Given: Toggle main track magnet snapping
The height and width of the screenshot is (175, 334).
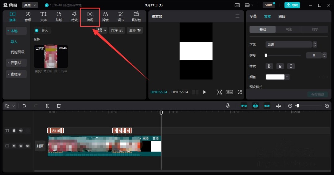Looking at the screenshot, I should [x=244, y=106].
